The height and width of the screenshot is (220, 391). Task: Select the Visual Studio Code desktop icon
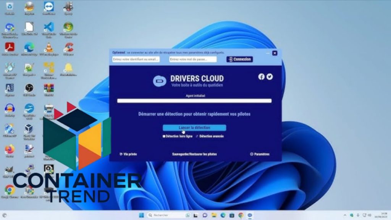tap(48, 30)
